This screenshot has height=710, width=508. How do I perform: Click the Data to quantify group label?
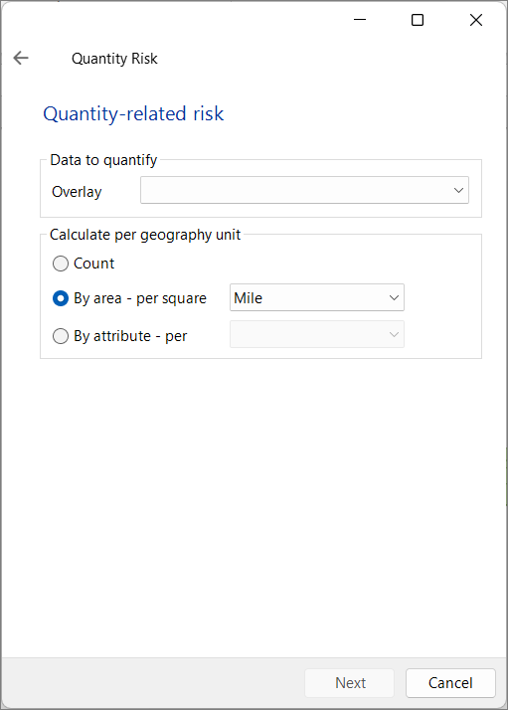click(x=103, y=160)
